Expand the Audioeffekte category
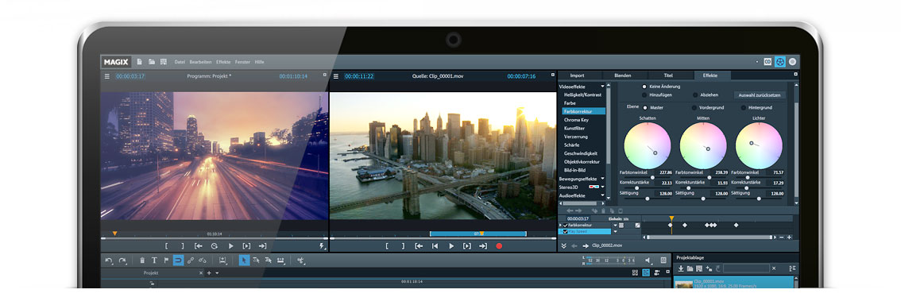Screen dimensions: 901x305 click(x=602, y=196)
